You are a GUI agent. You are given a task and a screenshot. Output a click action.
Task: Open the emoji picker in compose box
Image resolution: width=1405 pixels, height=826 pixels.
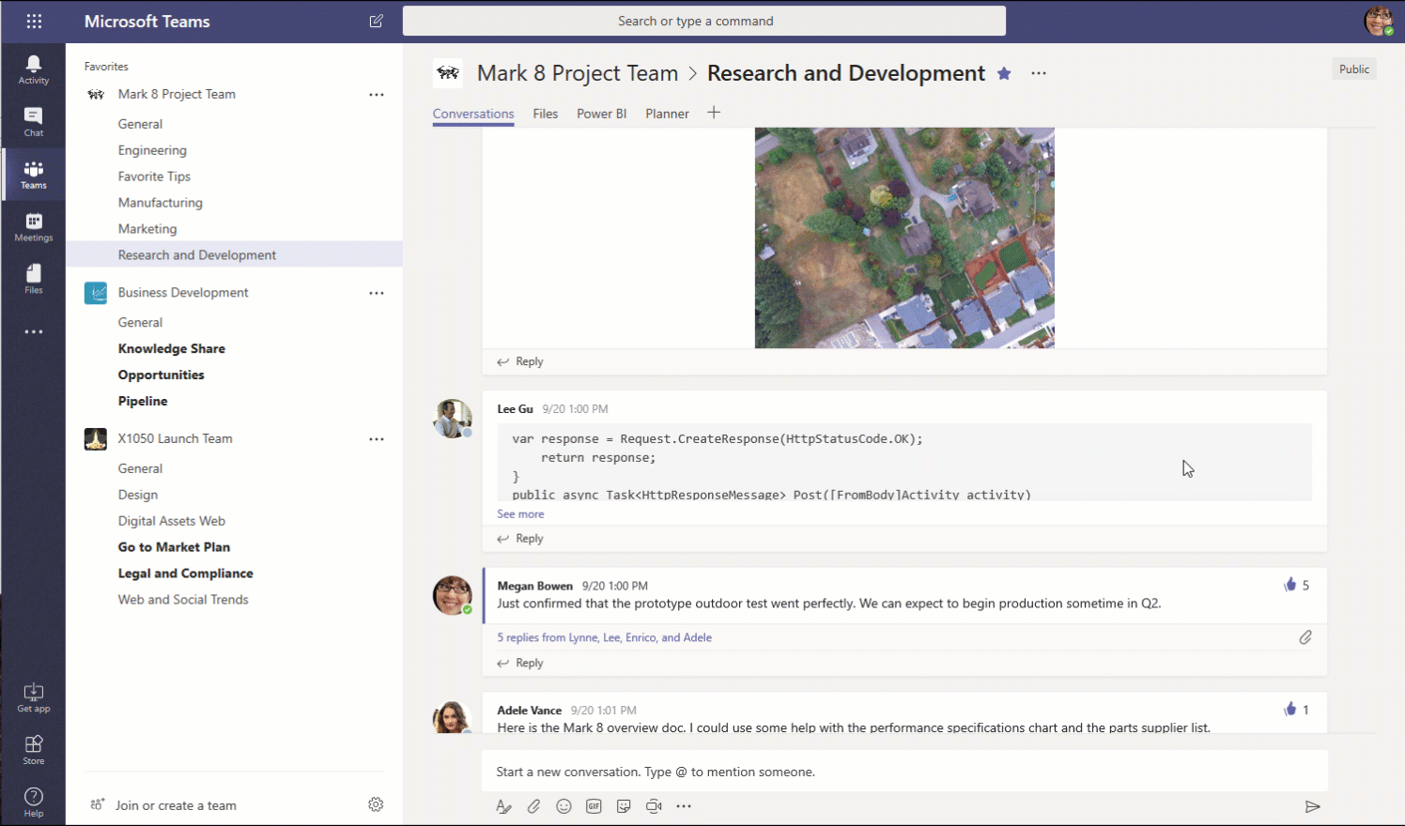pos(564,805)
